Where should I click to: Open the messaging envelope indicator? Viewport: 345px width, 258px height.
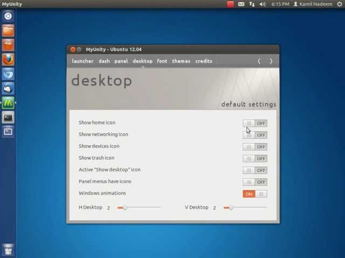pos(241,4)
